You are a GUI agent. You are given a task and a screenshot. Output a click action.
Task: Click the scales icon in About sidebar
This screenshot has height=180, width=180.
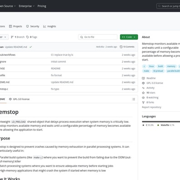click(143, 83)
